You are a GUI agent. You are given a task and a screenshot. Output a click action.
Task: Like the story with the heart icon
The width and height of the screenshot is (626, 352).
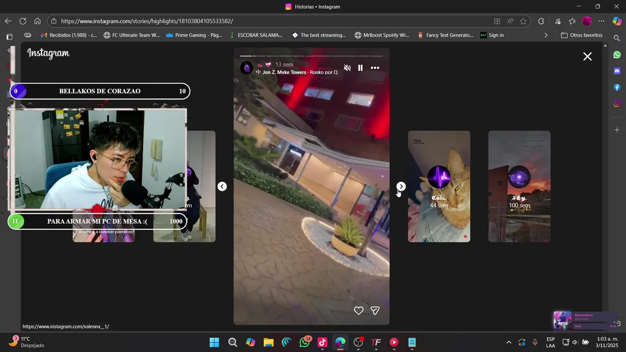[x=358, y=310]
